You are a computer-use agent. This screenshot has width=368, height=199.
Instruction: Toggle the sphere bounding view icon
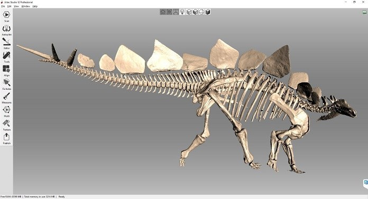point(201,12)
